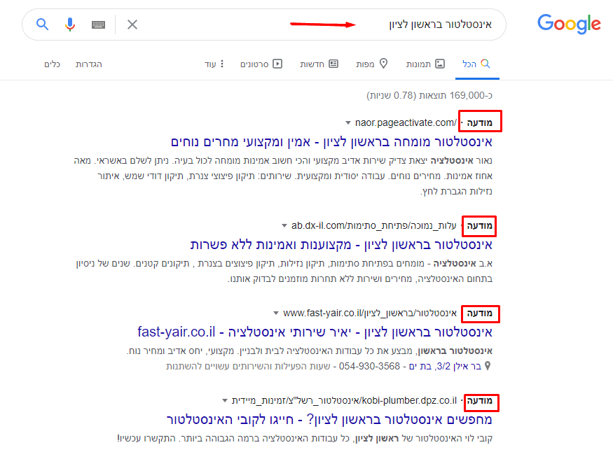Open הגדרות (Settings) menu

pyautogui.click(x=89, y=64)
